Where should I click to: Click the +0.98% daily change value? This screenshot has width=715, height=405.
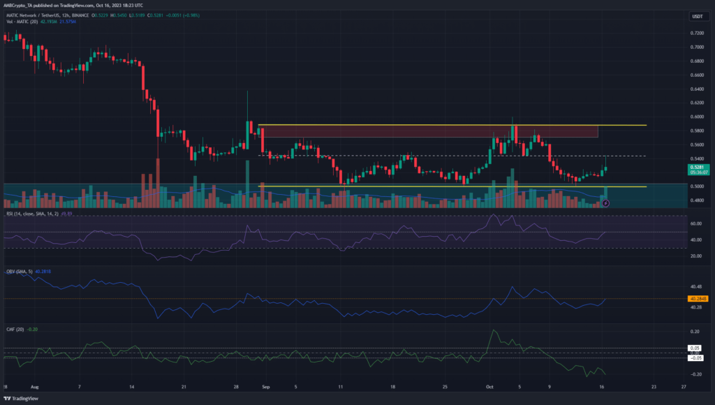click(x=190, y=15)
